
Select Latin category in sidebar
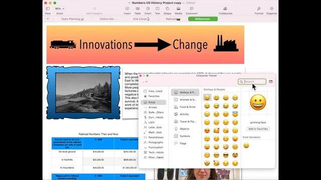click(153, 122)
